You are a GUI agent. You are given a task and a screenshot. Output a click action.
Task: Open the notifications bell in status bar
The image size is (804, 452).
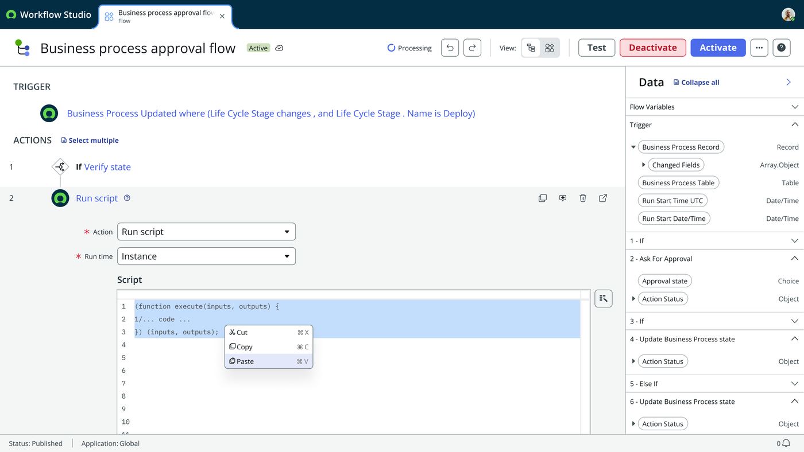click(786, 443)
